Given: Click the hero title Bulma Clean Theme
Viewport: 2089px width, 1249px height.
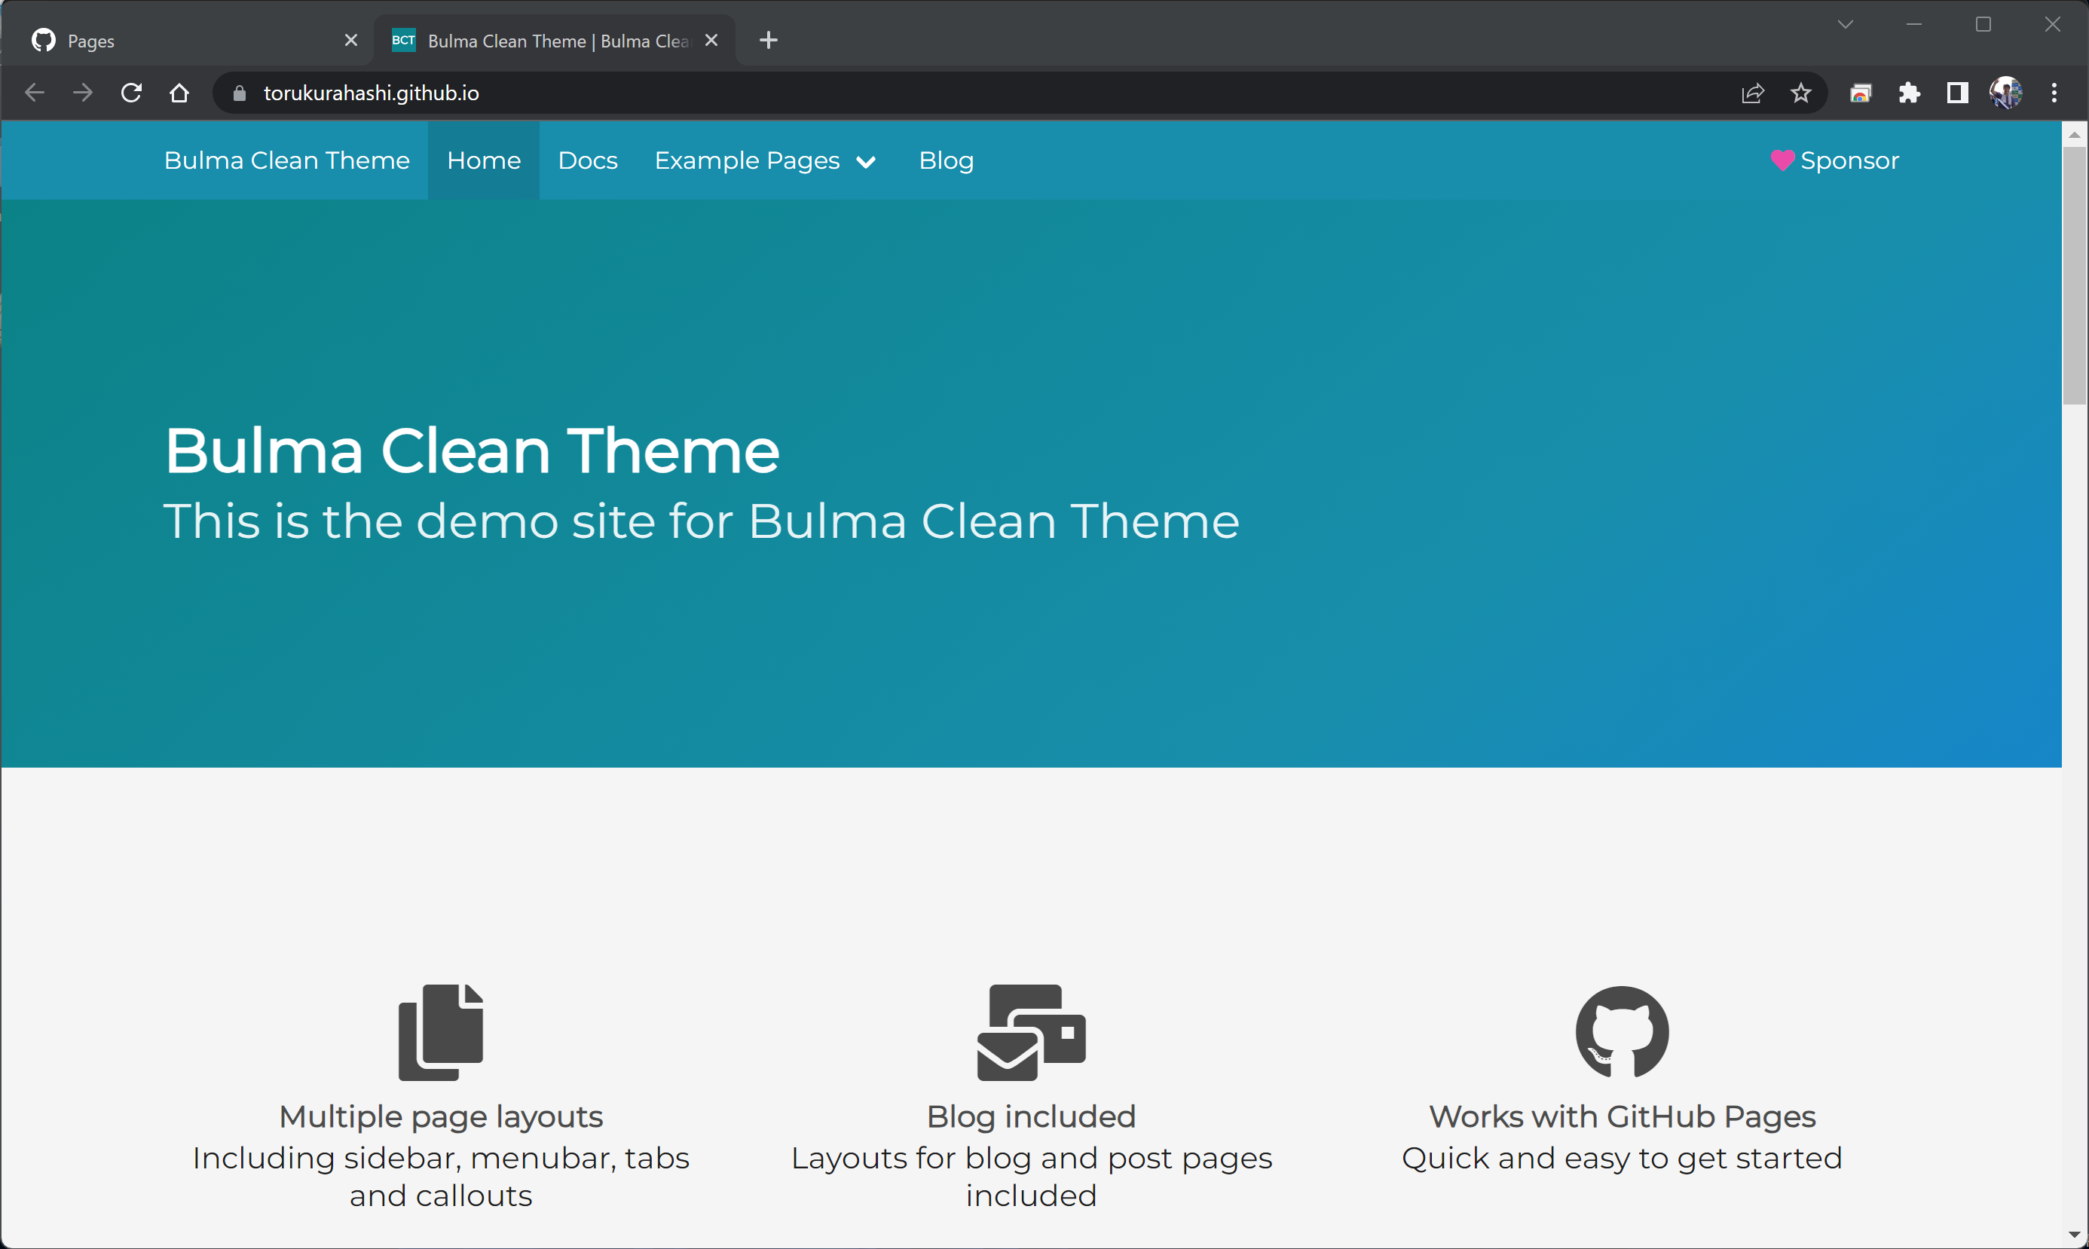Looking at the screenshot, I should (472, 451).
